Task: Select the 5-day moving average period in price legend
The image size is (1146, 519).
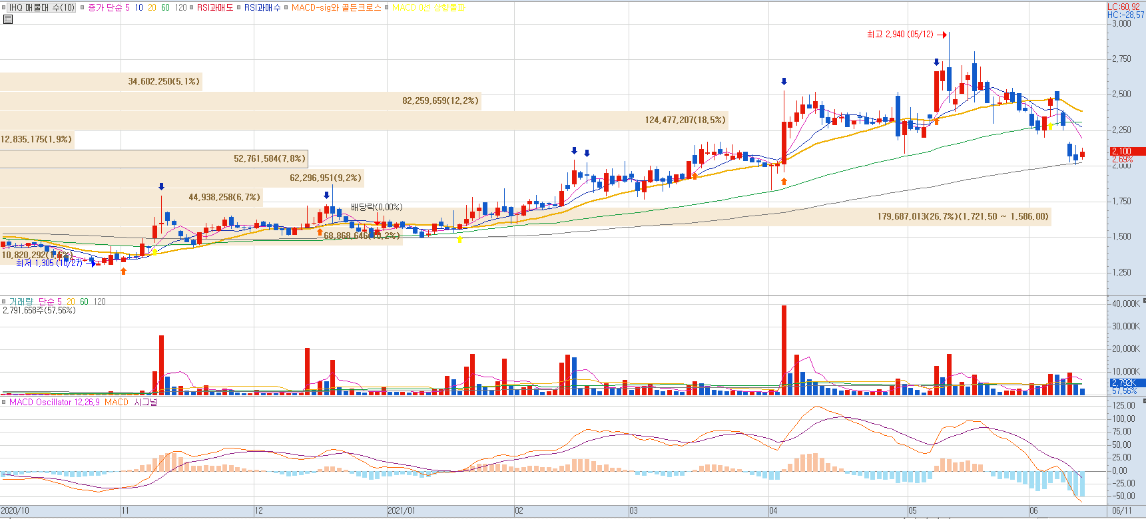Action: (x=127, y=8)
